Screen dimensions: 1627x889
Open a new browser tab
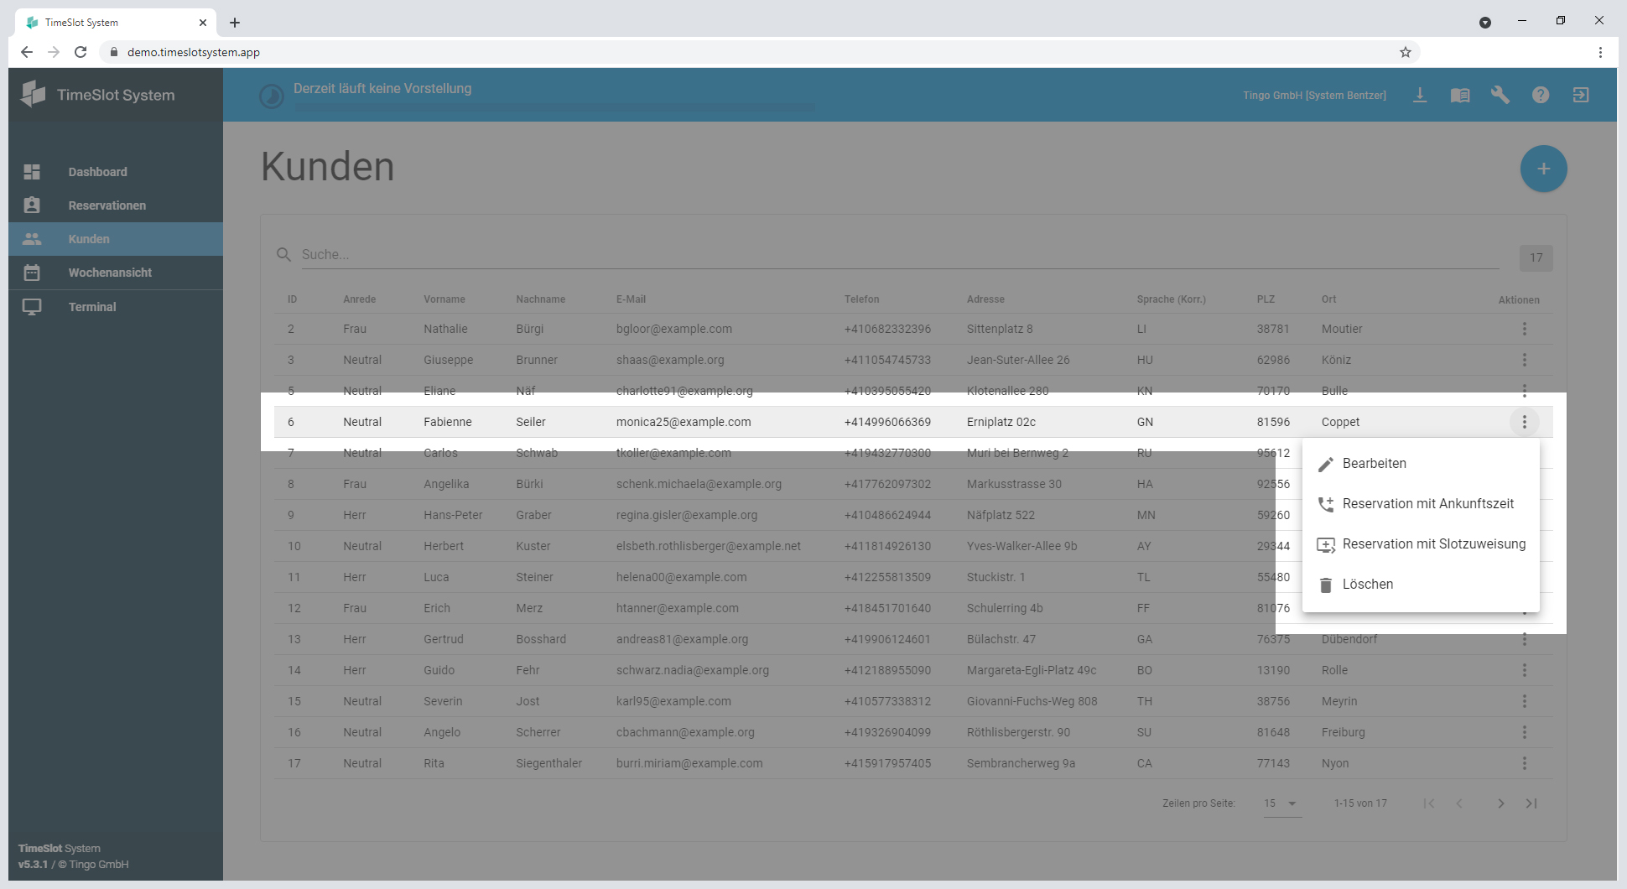[235, 23]
